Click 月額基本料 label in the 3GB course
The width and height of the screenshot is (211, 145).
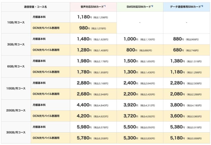click(x=39, y=39)
